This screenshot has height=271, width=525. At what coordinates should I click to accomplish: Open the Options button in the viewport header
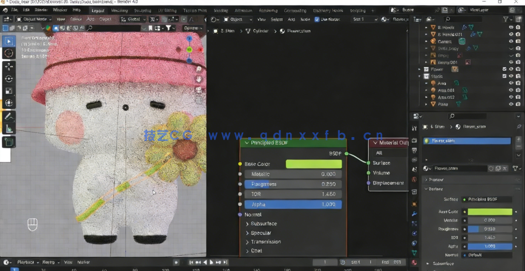(192, 28)
